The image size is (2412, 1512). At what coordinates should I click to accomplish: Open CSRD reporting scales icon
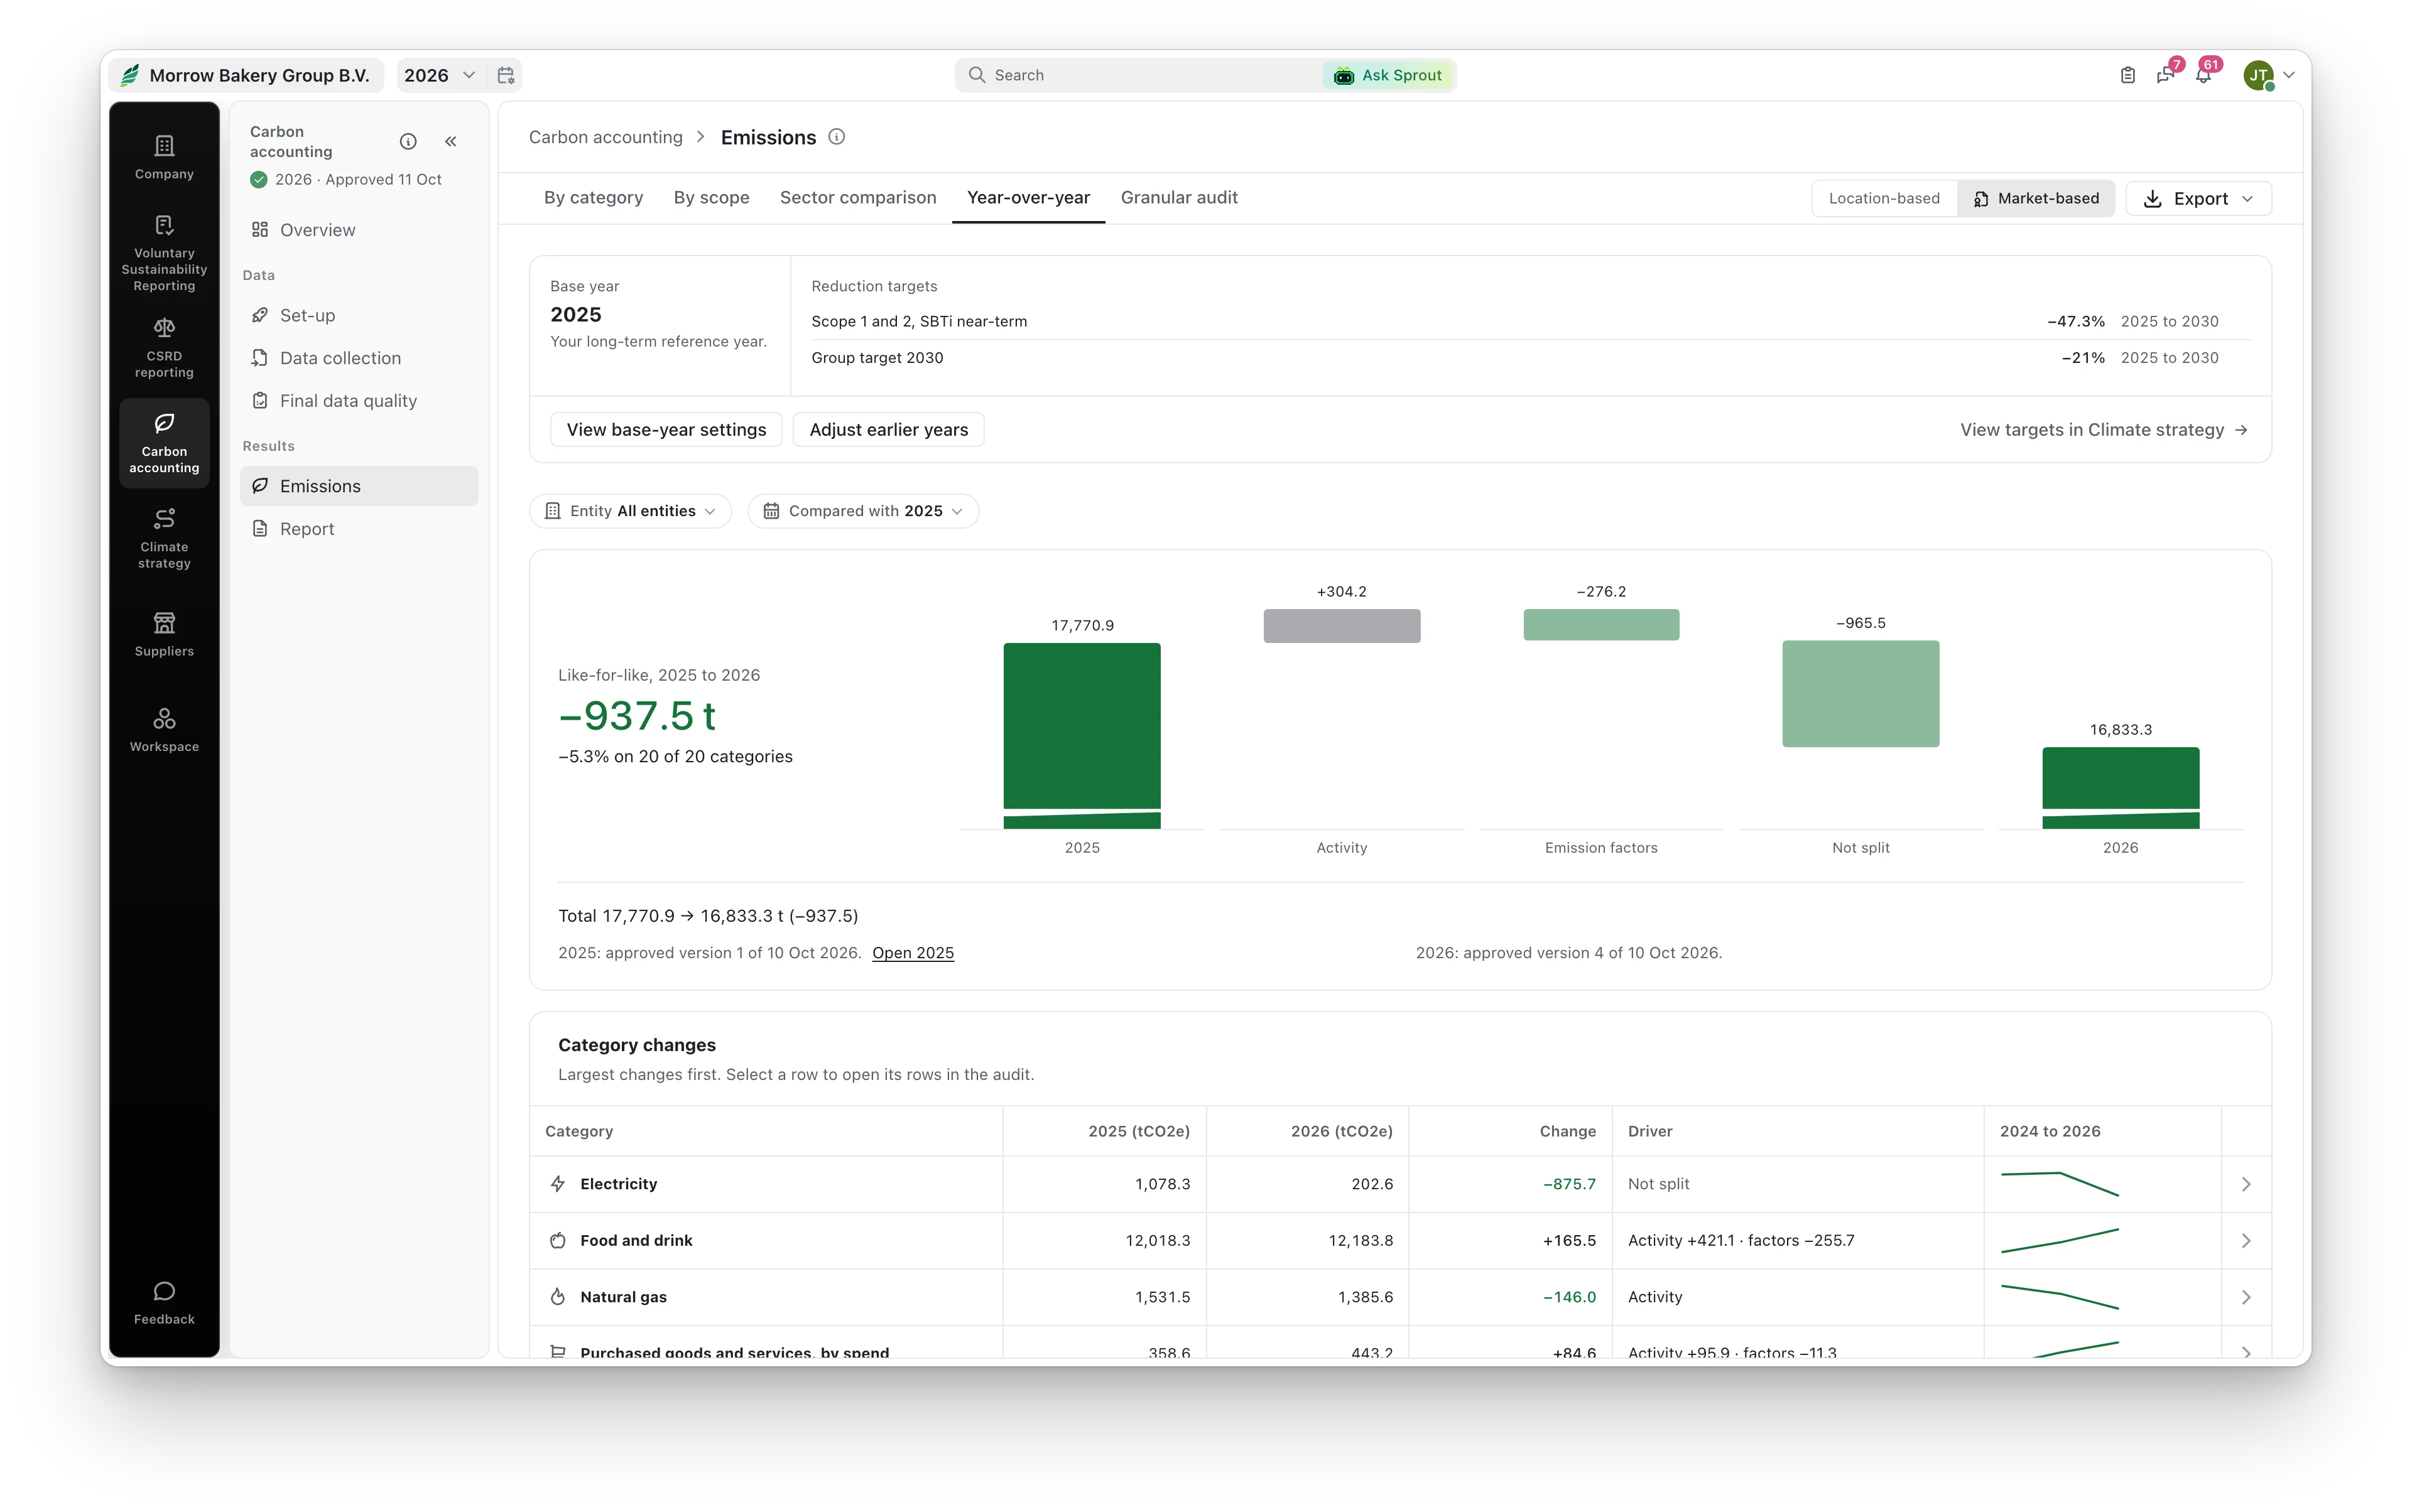tap(164, 328)
